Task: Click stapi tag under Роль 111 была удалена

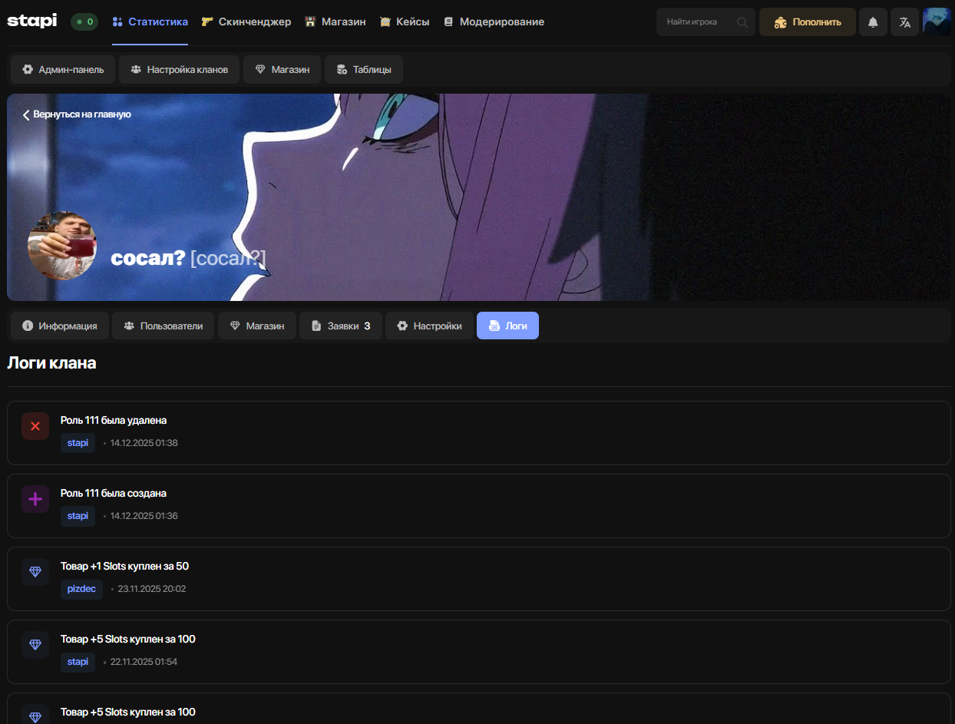Action: [78, 443]
